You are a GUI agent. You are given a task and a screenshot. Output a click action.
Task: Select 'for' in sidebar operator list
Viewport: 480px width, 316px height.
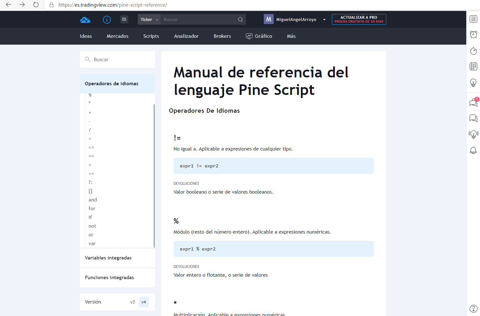click(92, 209)
